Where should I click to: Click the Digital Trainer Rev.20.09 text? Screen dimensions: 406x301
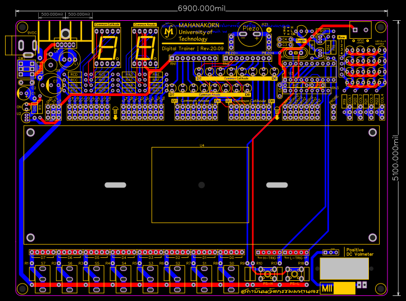(193, 49)
